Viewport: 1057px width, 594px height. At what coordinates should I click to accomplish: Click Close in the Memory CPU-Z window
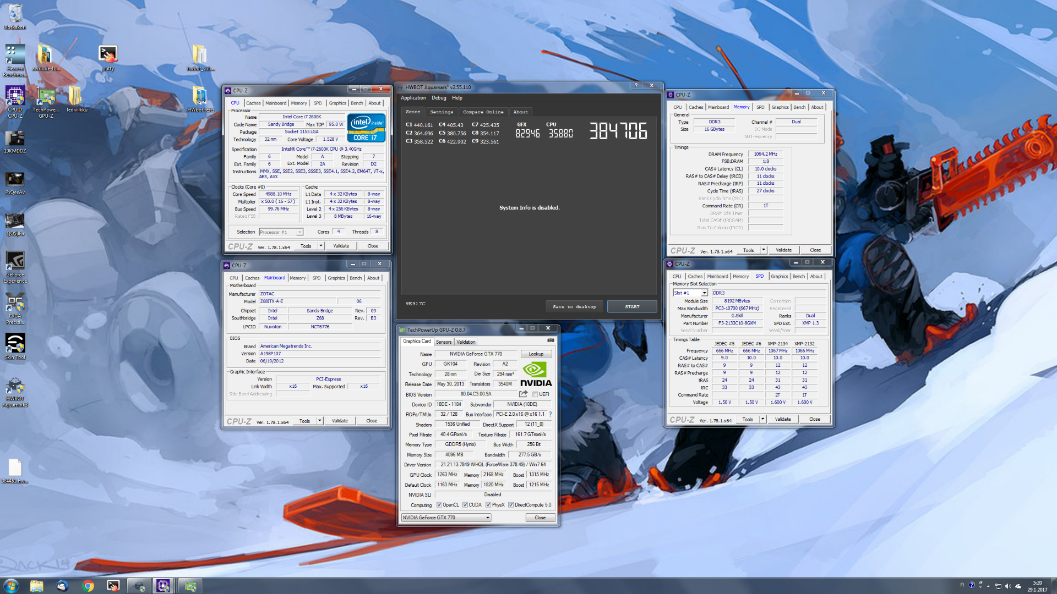coord(815,250)
